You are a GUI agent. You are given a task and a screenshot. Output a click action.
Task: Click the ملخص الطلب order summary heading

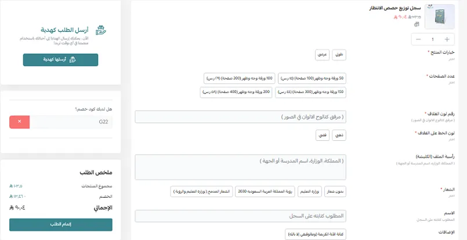click(96, 173)
